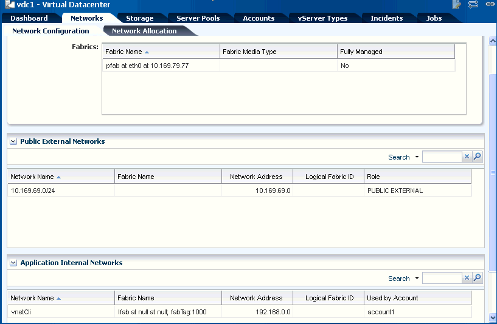The height and width of the screenshot is (324, 497).
Task: Run search in Application Internal Networks
Action: (x=477, y=278)
